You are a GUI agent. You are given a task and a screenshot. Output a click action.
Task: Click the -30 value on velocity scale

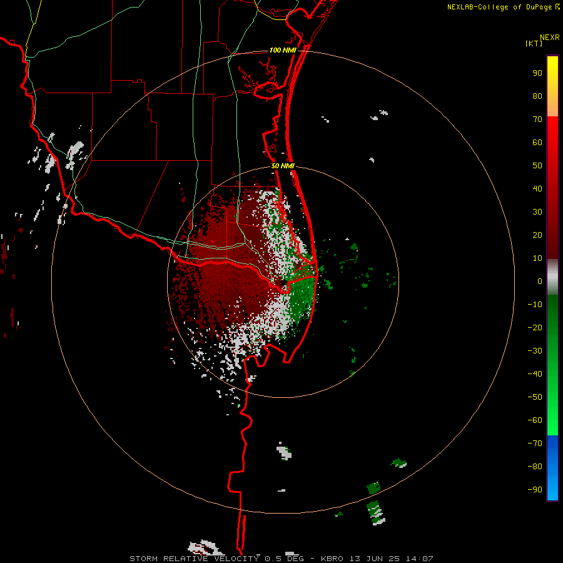(535, 351)
